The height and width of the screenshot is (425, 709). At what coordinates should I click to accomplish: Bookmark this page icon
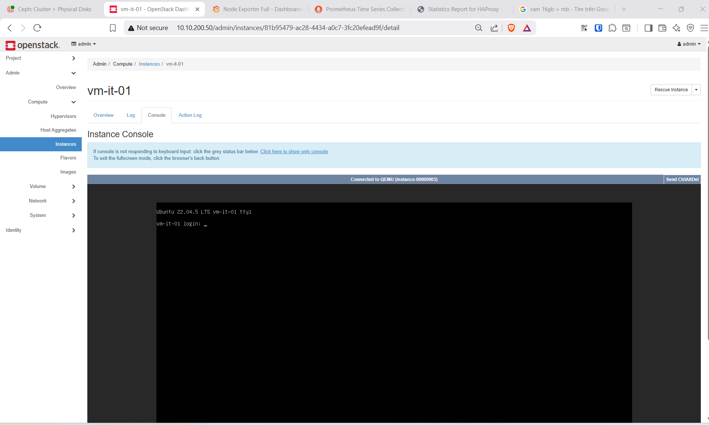click(113, 28)
